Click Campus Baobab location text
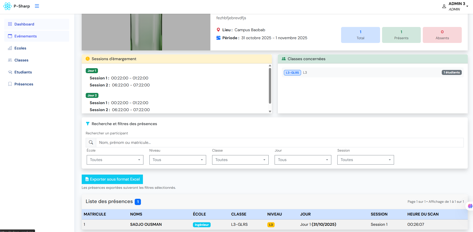Screen dimensions: 473x232 tap(250, 30)
